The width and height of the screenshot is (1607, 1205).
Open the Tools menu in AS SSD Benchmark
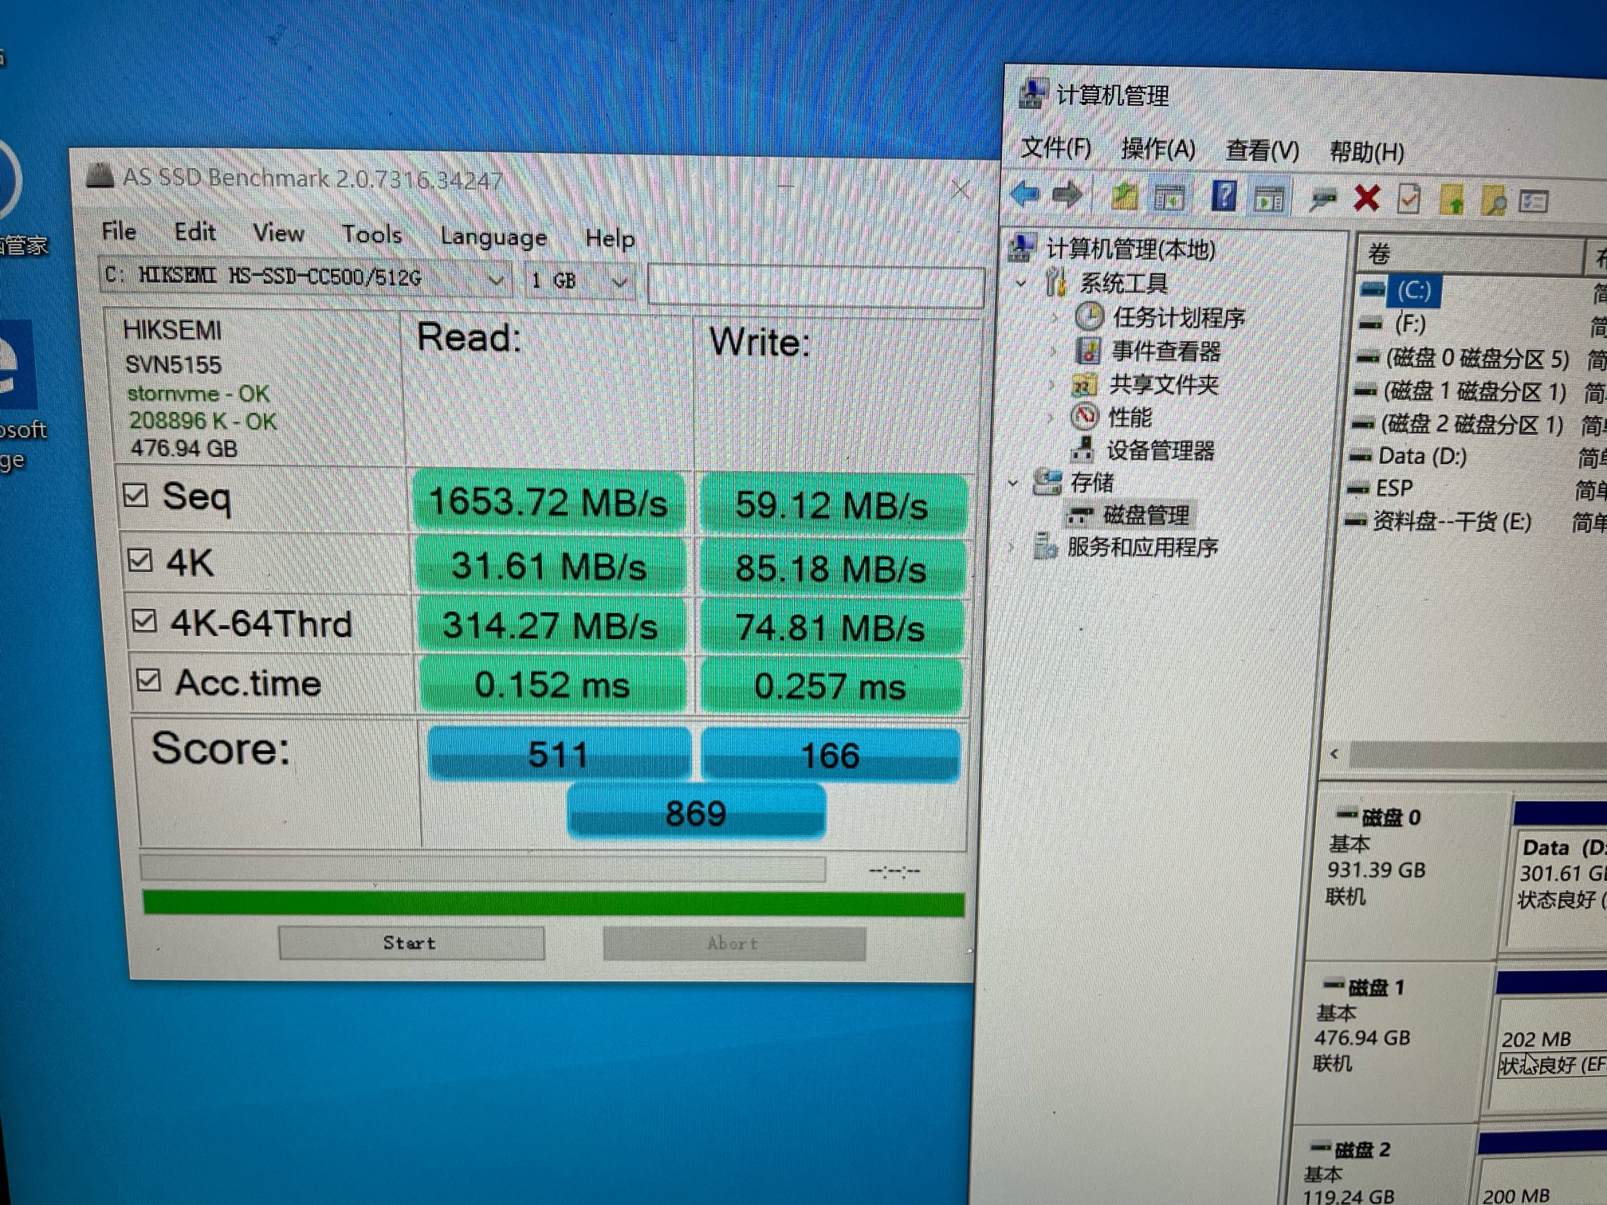tap(371, 234)
